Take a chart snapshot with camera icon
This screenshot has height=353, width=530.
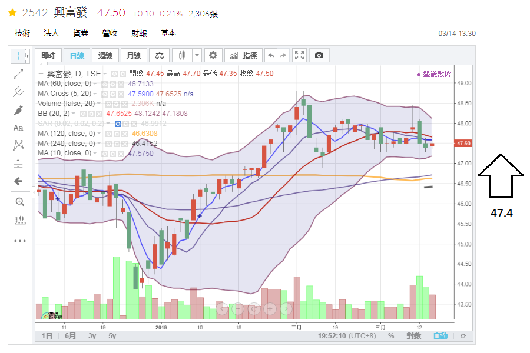coord(319,55)
